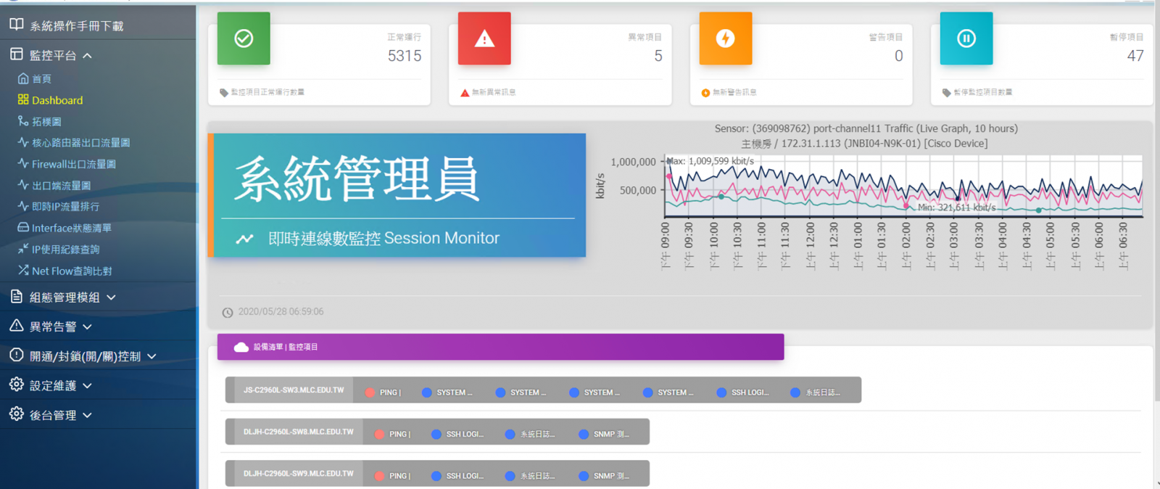Click the trend line icon beside Session Monitor
The image size is (1160, 489).
point(245,239)
